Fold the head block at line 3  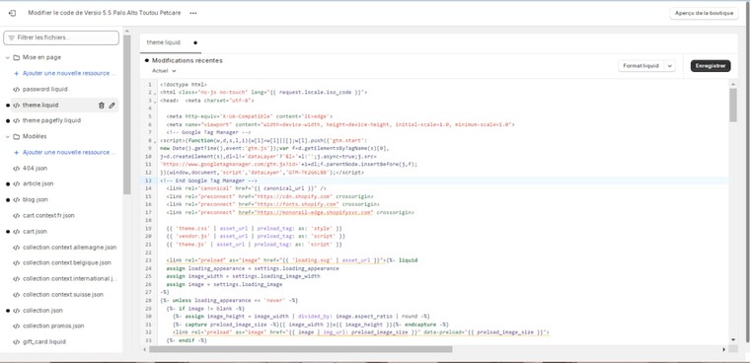[155, 101]
